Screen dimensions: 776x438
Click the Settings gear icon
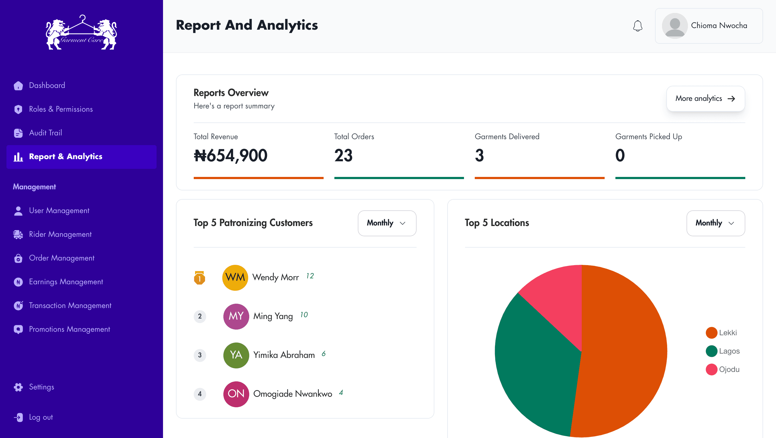(18, 387)
